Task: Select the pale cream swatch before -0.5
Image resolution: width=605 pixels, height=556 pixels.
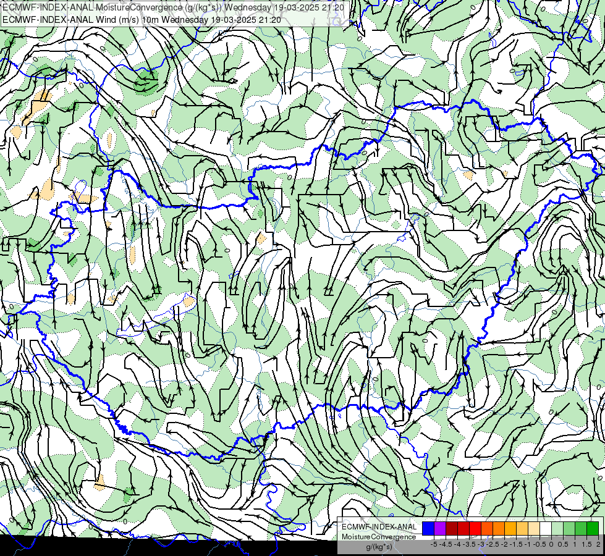Action: 534,529
